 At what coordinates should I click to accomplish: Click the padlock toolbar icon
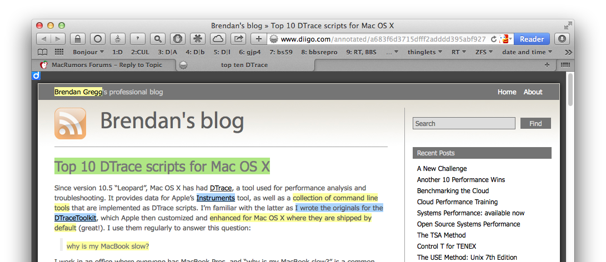tap(78, 39)
